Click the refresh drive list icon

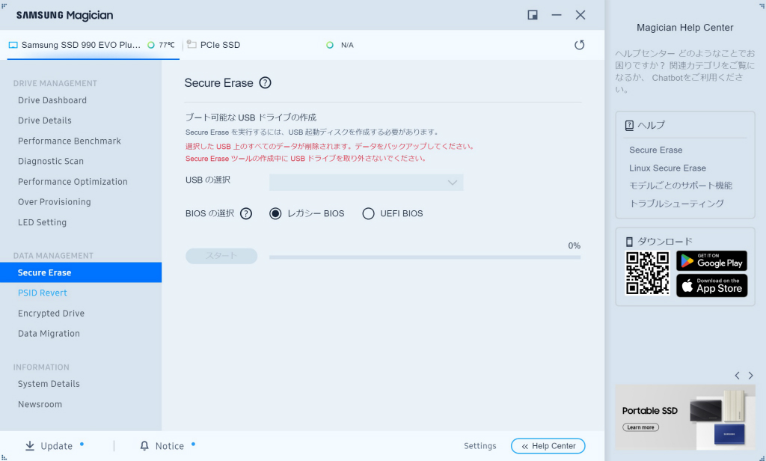point(580,45)
